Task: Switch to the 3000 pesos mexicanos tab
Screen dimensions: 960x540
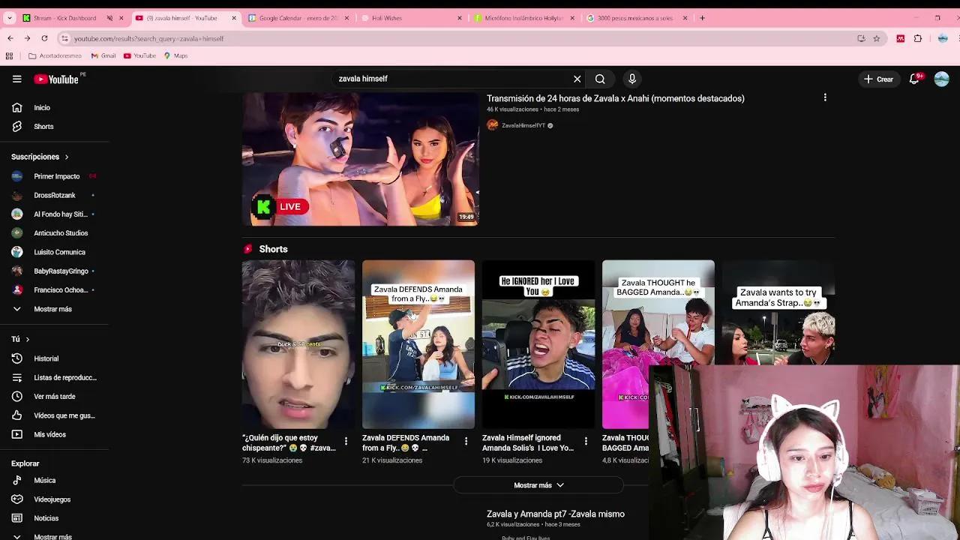Action: point(634,18)
